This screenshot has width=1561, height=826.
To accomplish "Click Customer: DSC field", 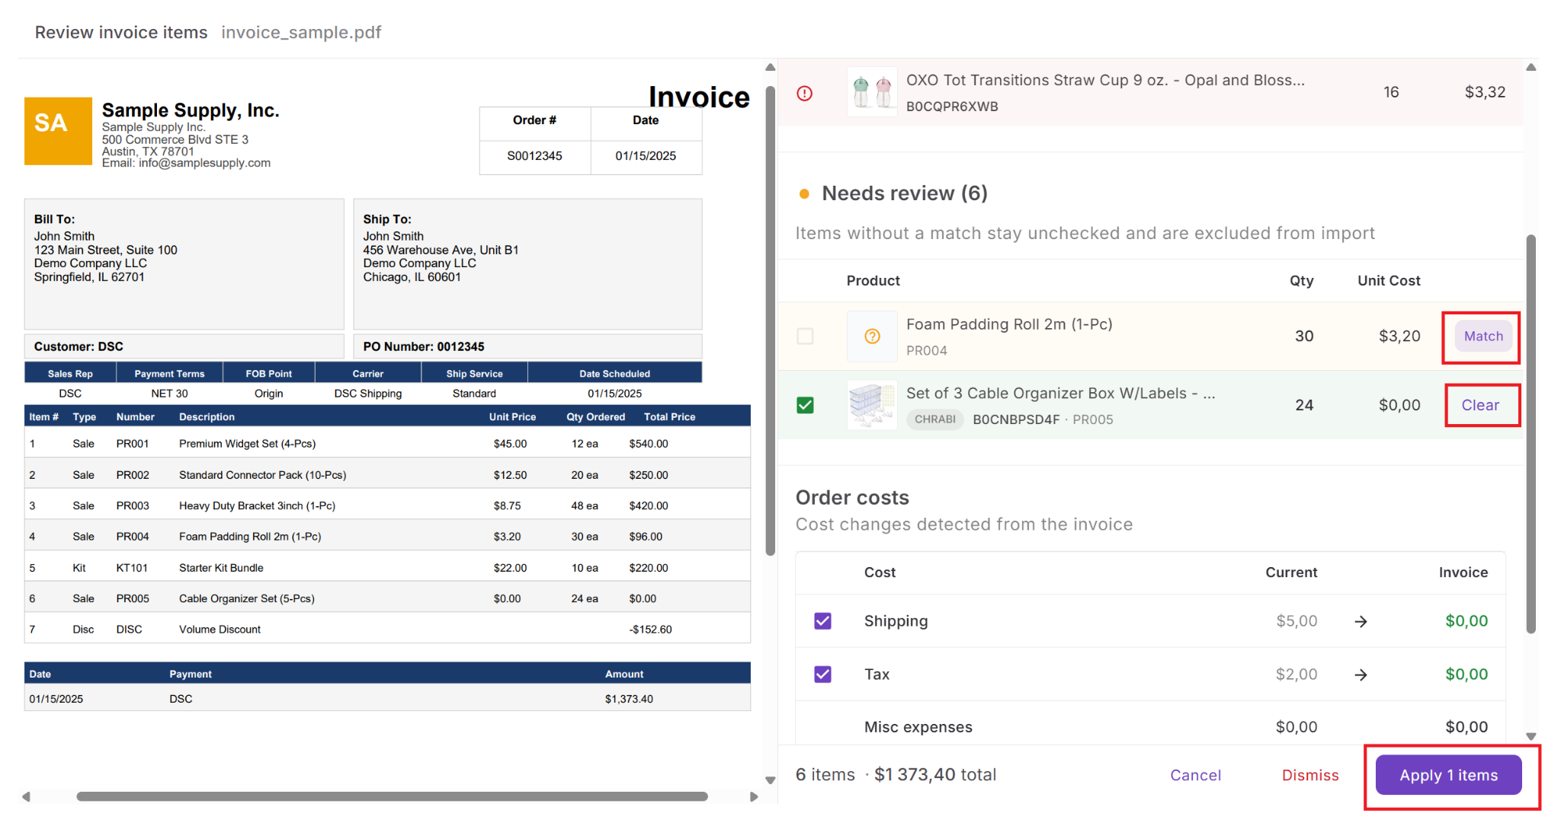I will point(184,346).
